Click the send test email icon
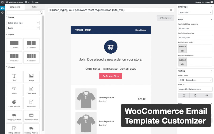This screenshot has height=134, width=214. point(207,95)
